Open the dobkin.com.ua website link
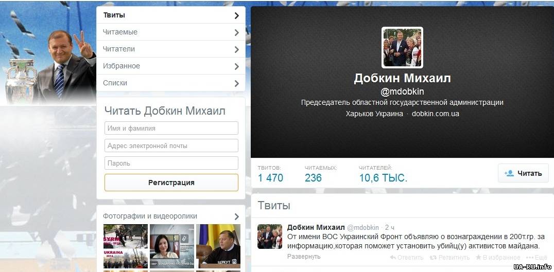The image size is (554, 272). point(435,114)
